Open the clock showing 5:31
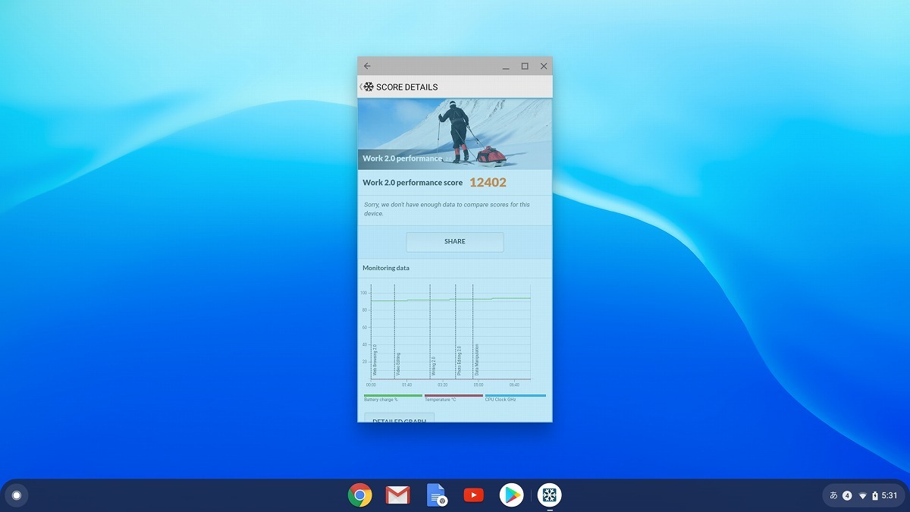Screen dimensions: 910x512 click(x=890, y=495)
